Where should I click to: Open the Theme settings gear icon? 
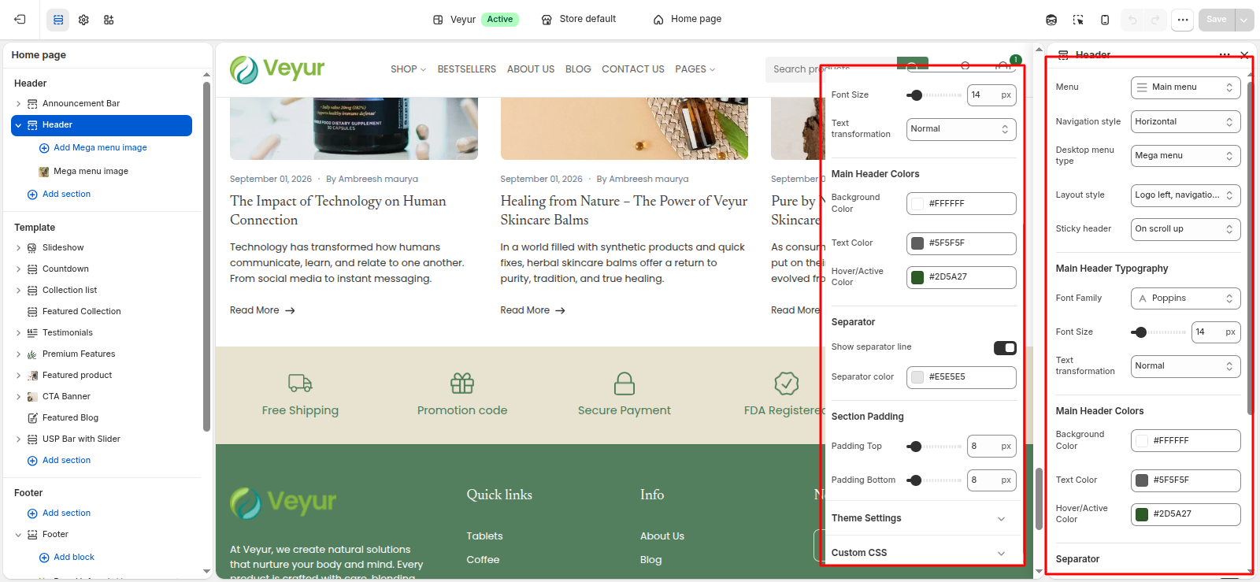click(83, 20)
